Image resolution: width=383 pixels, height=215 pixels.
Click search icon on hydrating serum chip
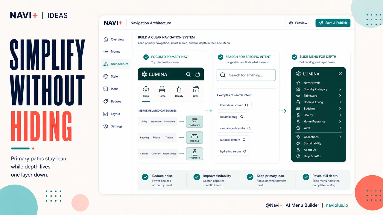(245, 152)
